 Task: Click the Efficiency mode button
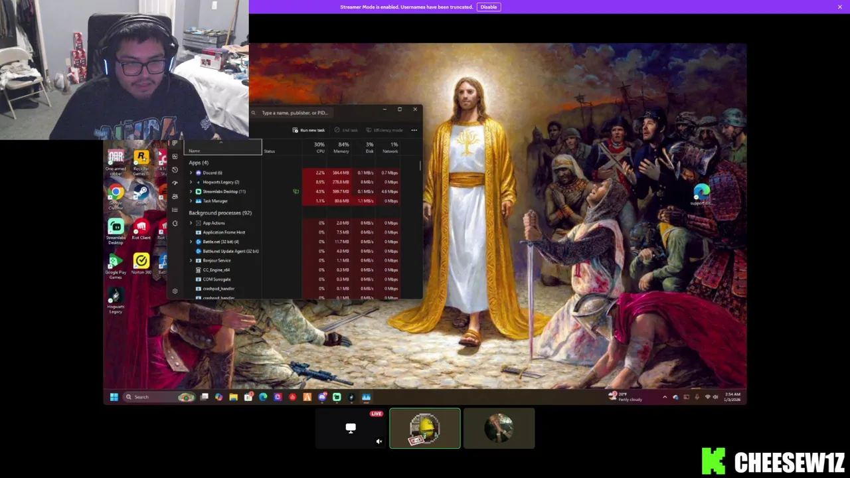(x=384, y=130)
